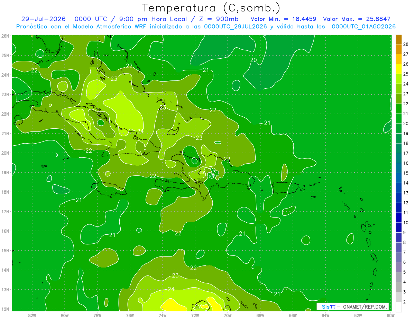This screenshot has height=320, width=415.
Task: Click the latitude axis label '26N'
Action: click(x=5, y=36)
